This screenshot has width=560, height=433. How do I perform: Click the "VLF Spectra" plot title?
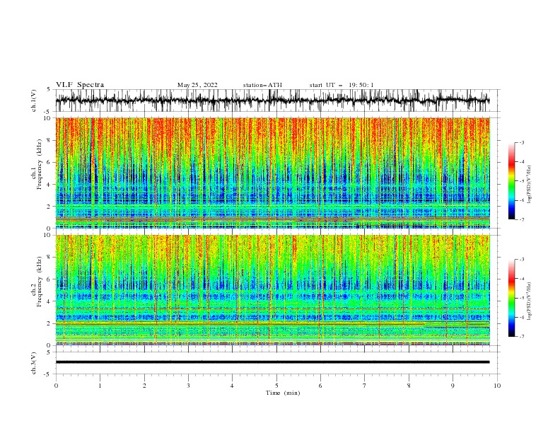click(80, 85)
